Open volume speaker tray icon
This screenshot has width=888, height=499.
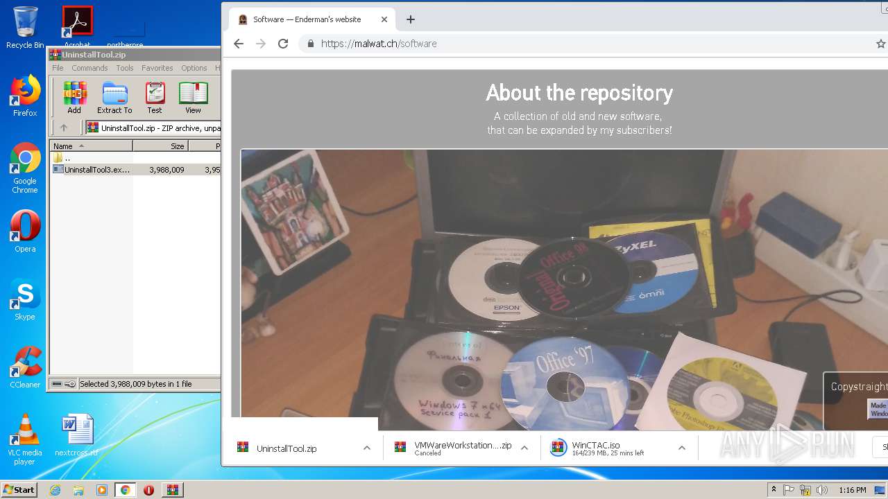coord(822,490)
